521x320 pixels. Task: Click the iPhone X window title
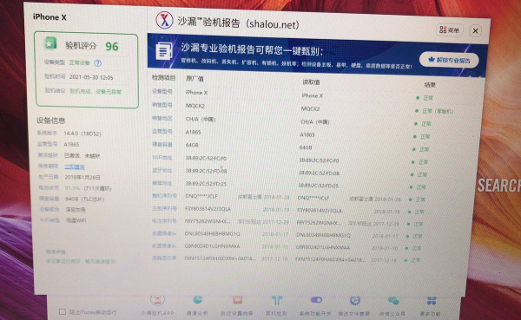(x=49, y=17)
